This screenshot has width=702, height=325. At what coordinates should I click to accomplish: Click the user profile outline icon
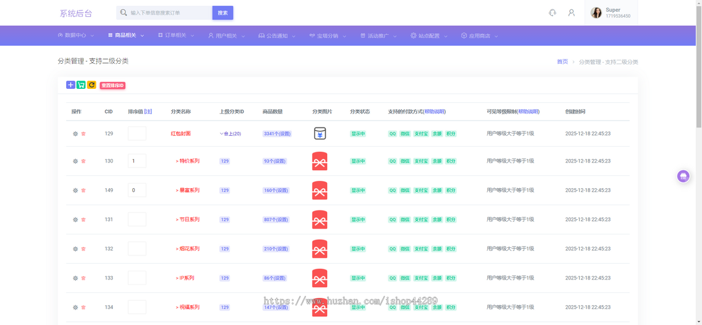pos(572,13)
